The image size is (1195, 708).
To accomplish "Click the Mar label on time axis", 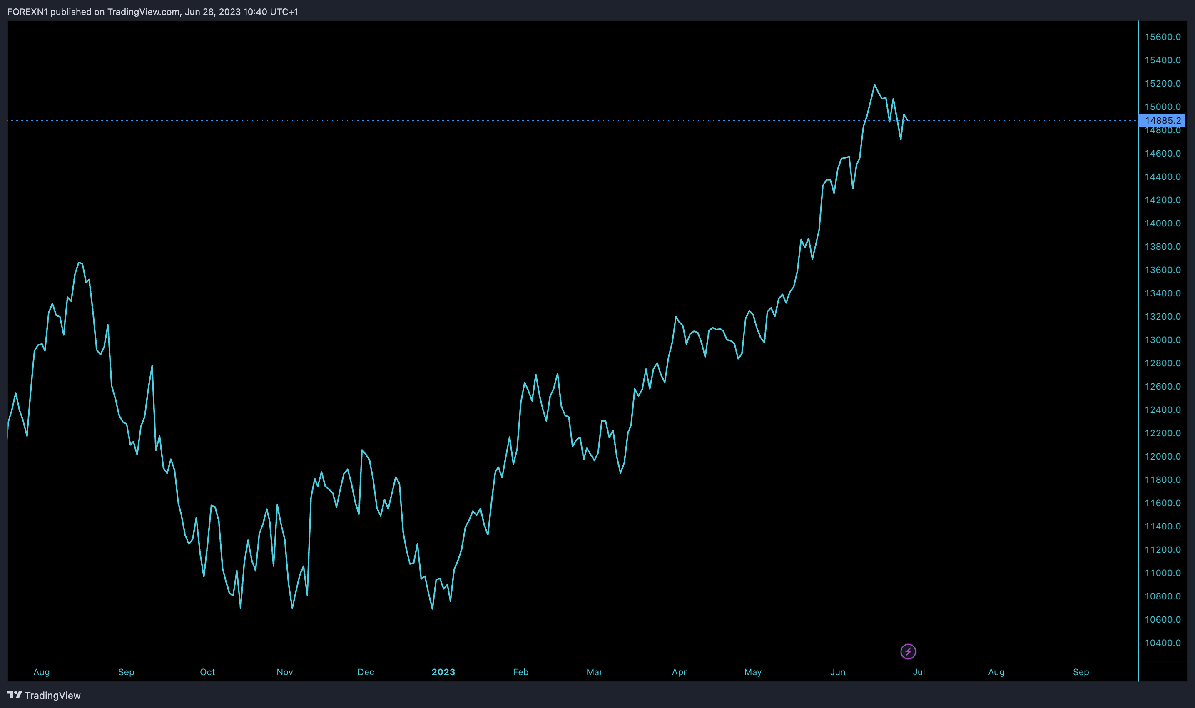I will [594, 672].
